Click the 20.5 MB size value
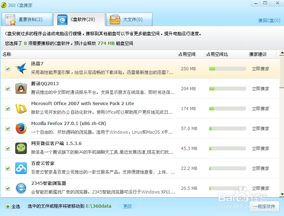Screen dimensions: 284x216 (189, 188)
